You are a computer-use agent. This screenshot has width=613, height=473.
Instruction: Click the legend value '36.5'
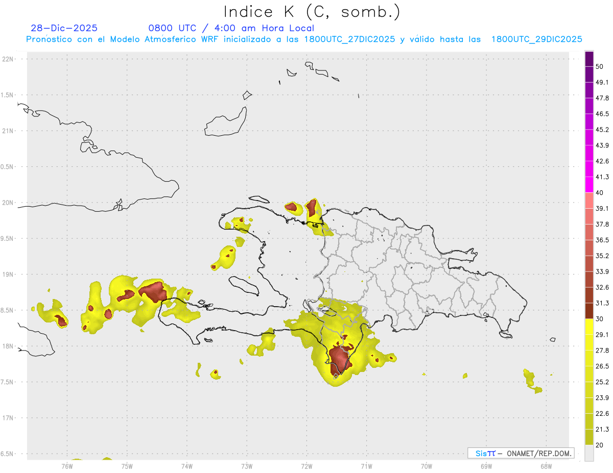point(602,240)
